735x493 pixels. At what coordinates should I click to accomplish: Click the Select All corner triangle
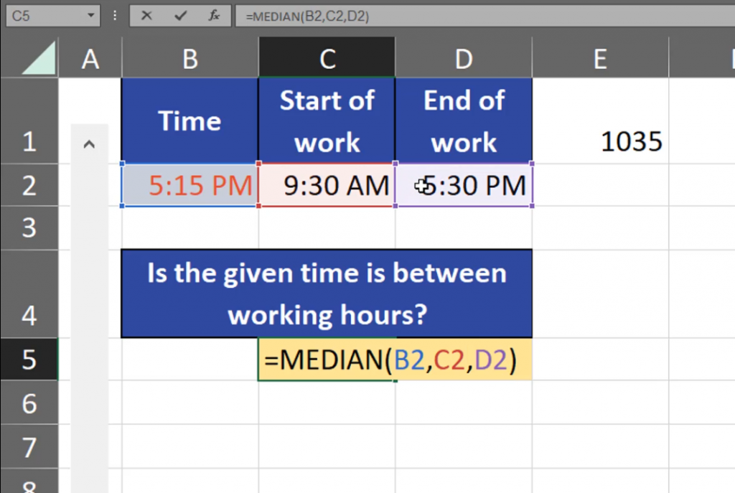(39, 59)
